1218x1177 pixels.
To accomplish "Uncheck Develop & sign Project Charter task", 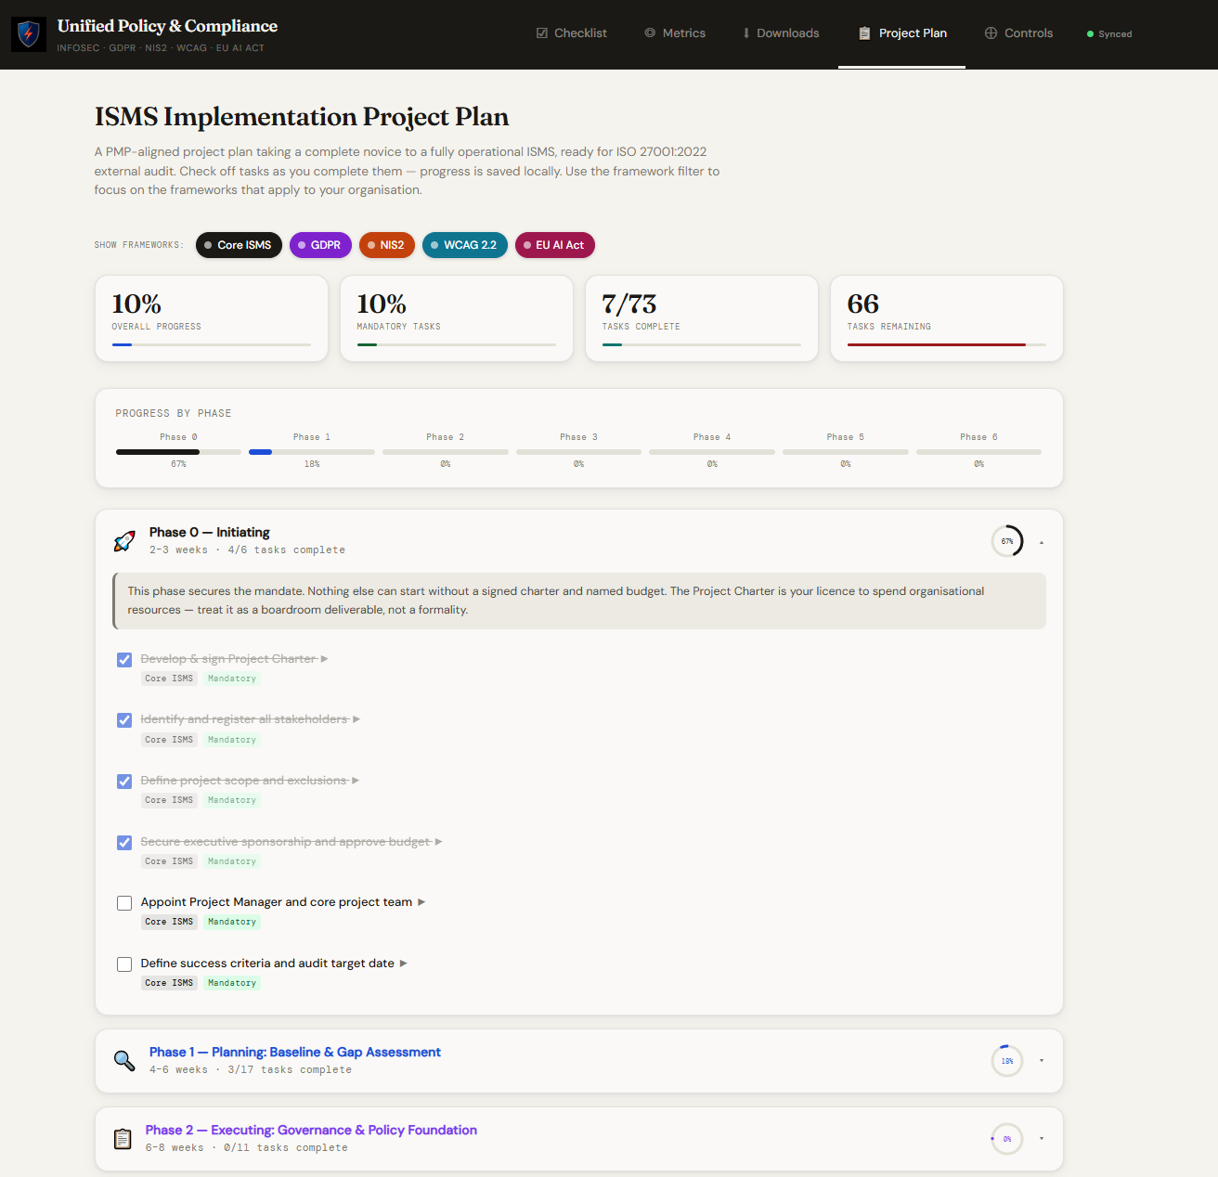I will coord(124,660).
